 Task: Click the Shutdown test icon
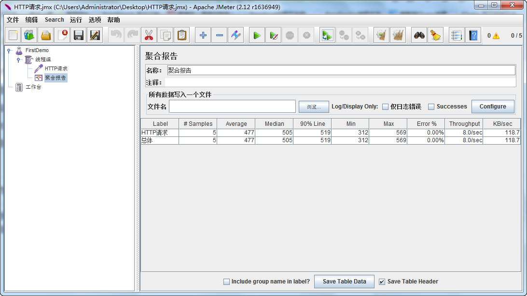tap(306, 35)
